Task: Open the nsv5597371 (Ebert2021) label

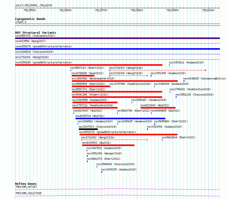Action: (89, 89)
